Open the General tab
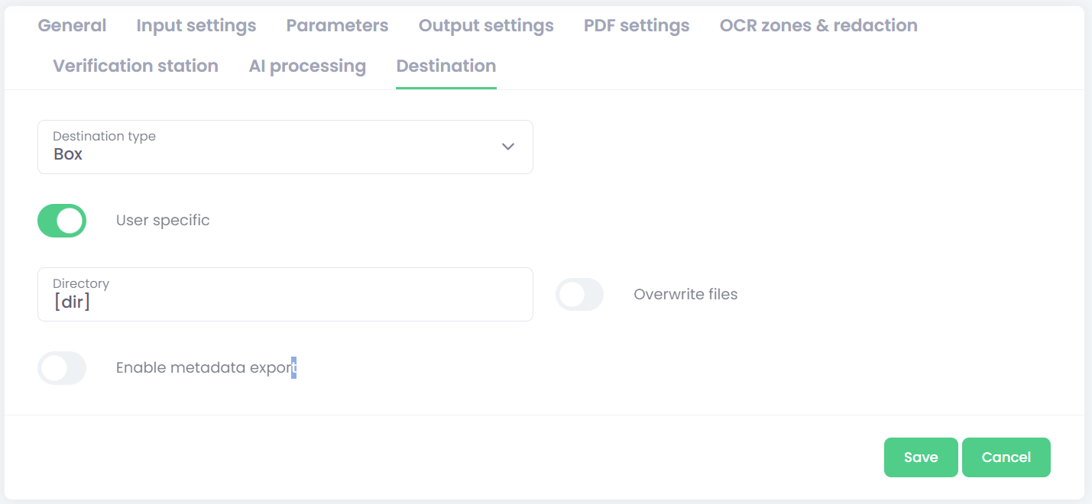Screen dimensions: 1092x504 click(72, 25)
